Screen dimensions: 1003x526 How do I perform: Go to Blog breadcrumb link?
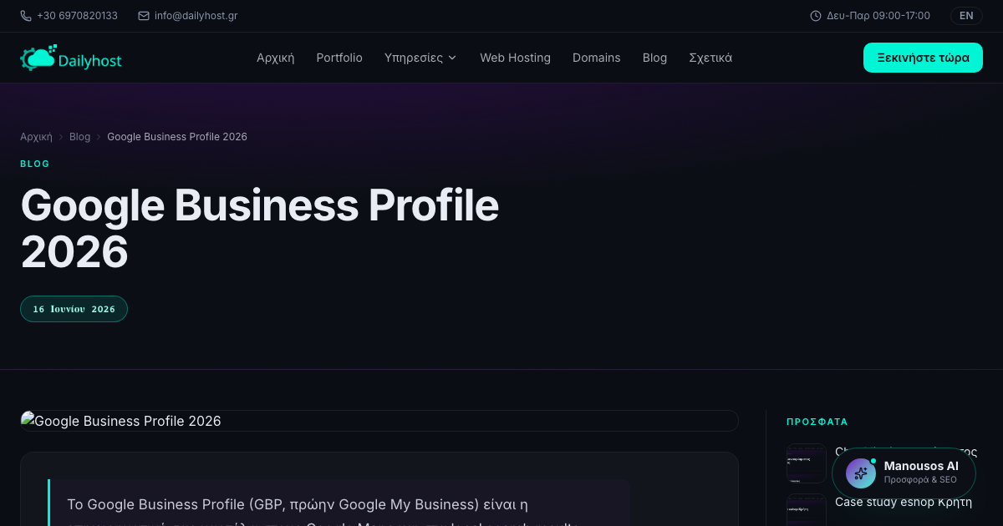point(79,137)
